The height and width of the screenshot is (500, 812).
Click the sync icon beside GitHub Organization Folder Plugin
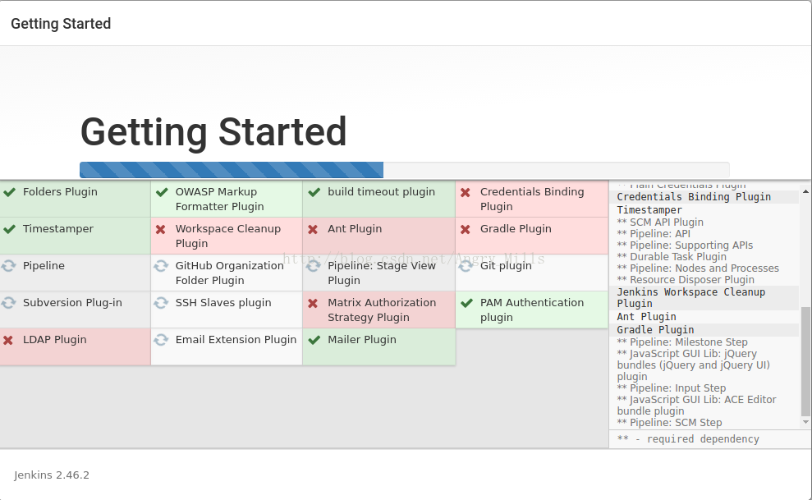pyautogui.click(x=161, y=266)
